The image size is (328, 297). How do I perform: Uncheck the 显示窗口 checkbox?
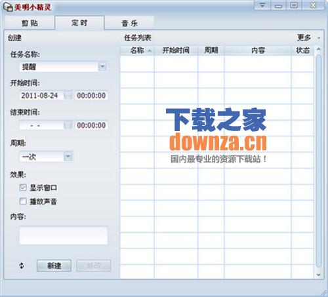pos(23,188)
